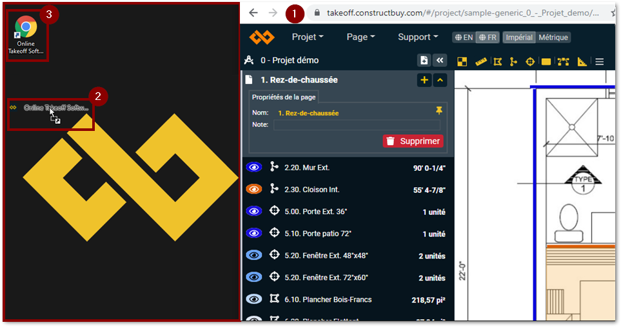
Task: Pin the page properties panel
Action: pyautogui.click(x=440, y=112)
